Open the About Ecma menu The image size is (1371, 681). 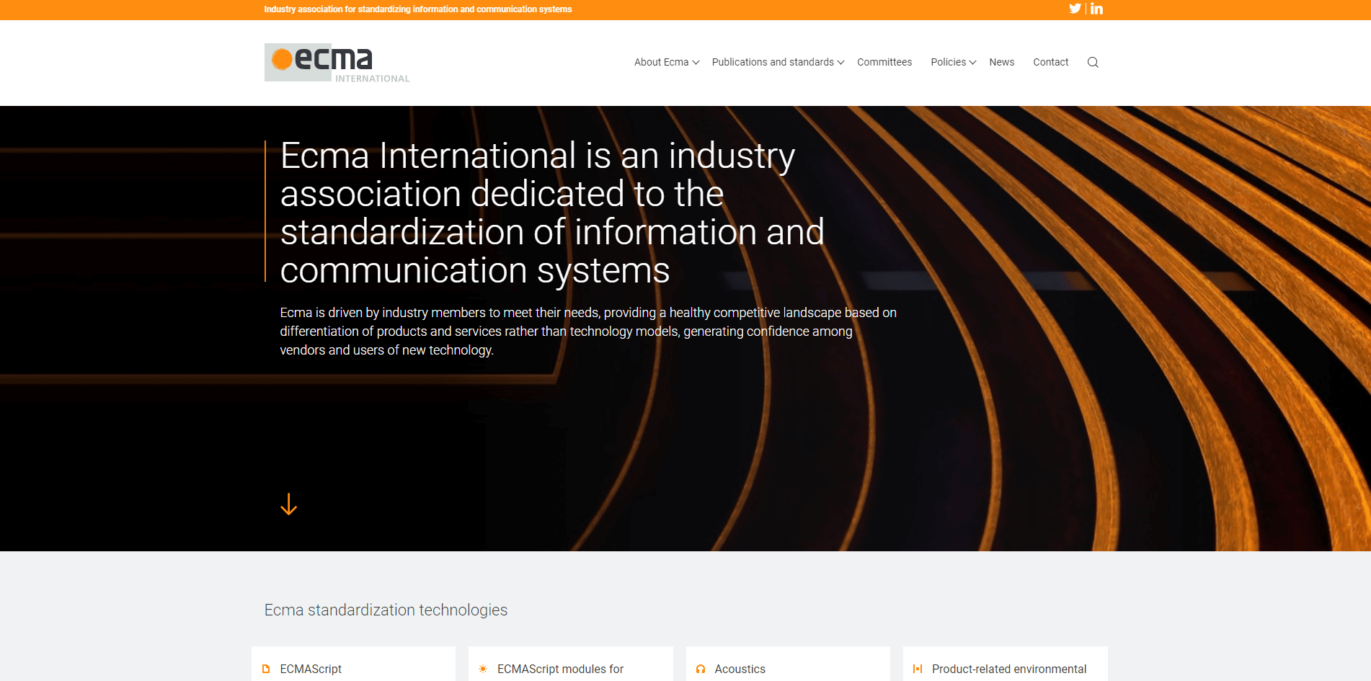pyautogui.click(x=661, y=62)
